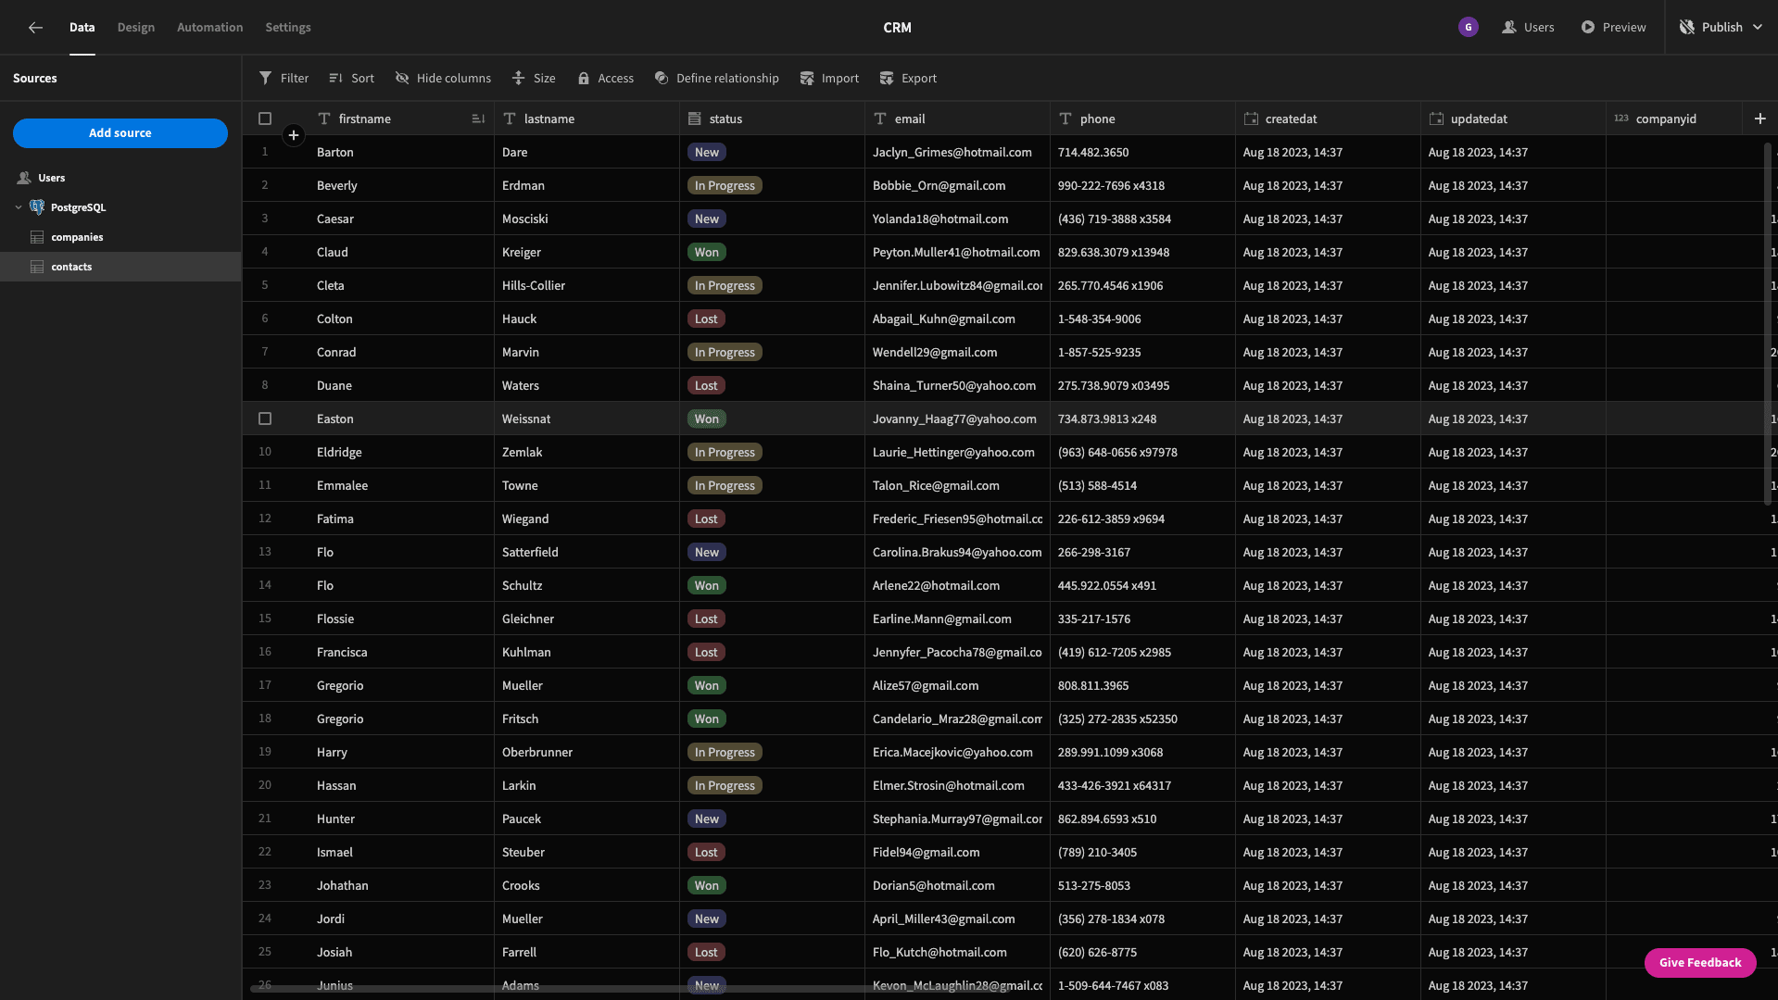Image resolution: width=1778 pixels, height=1000 pixels.
Task: Click the vertical table scrollbar
Action: 1768,324
